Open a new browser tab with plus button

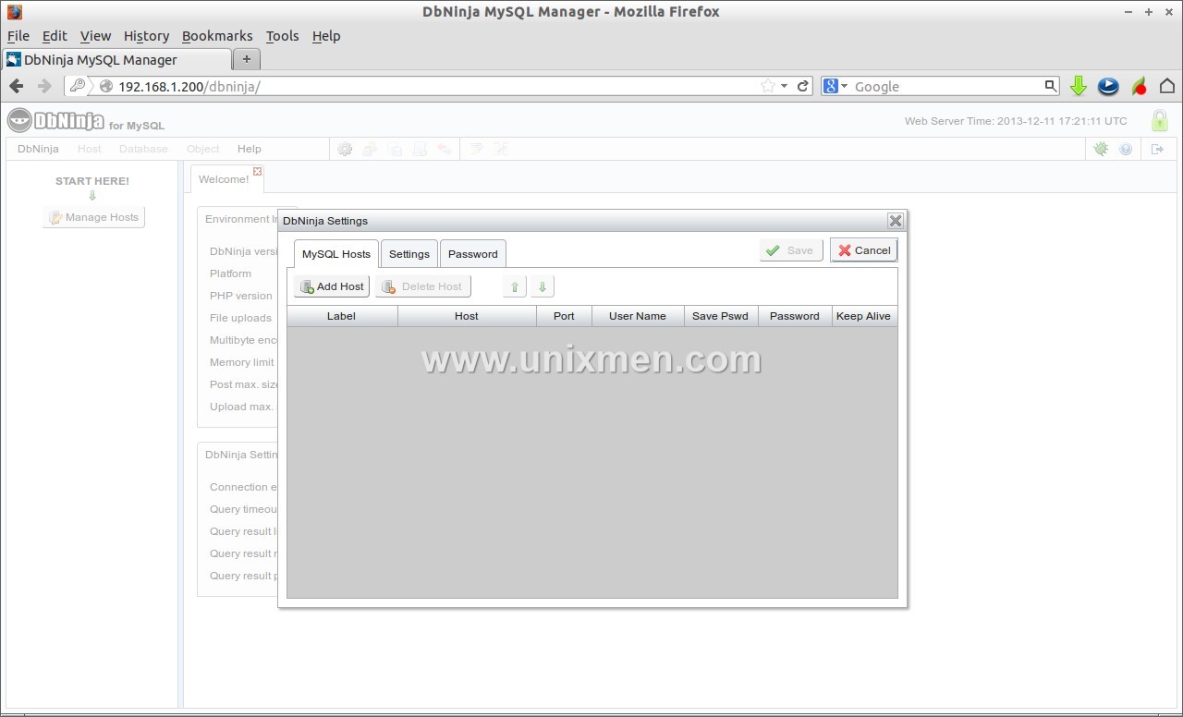tap(246, 59)
